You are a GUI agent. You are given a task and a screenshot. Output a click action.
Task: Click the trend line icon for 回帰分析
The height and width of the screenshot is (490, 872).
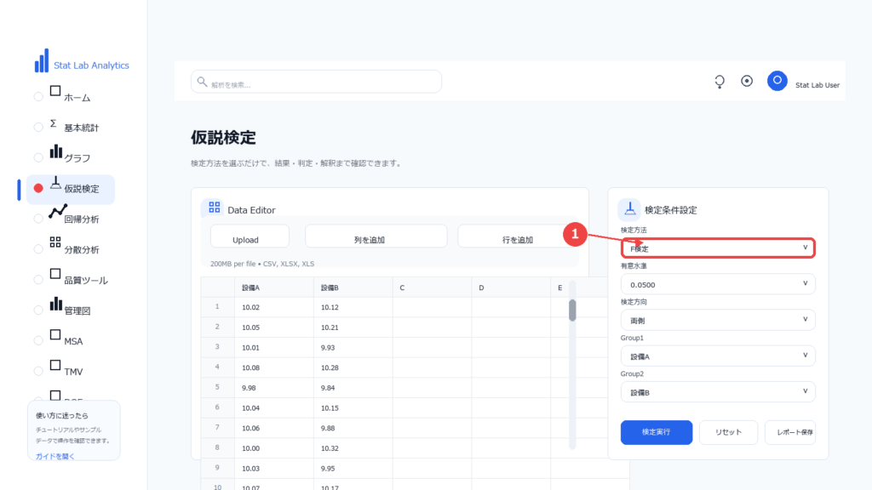click(x=57, y=212)
